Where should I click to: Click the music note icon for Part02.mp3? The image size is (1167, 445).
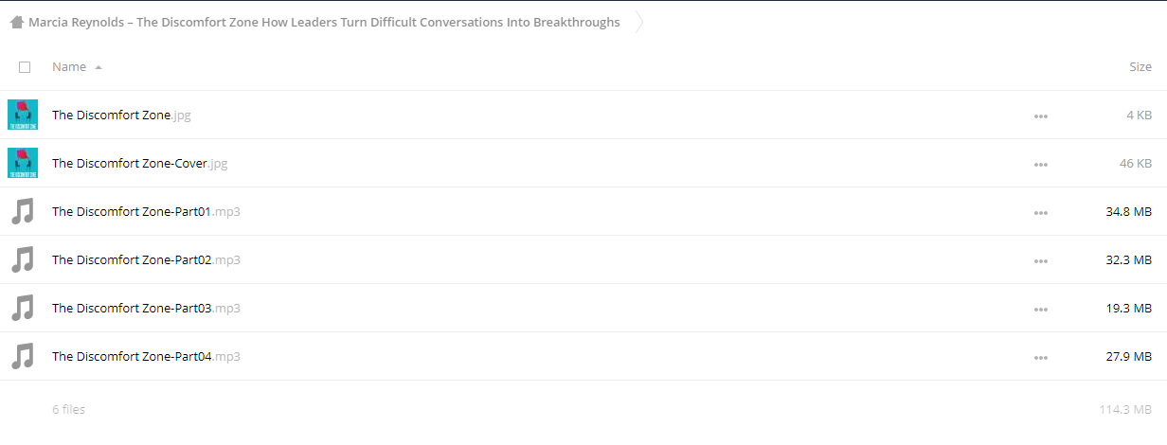pos(23,259)
